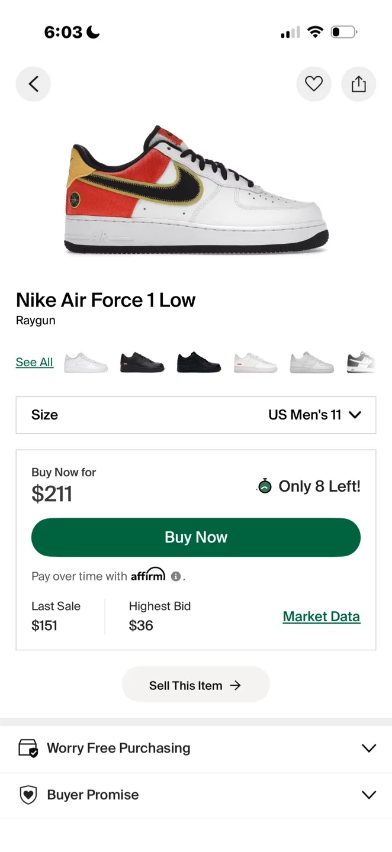This screenshot has height=852, width=392.
Task: Tap the Sell This Item arrow icon
Action: click(x=236, y=685)
